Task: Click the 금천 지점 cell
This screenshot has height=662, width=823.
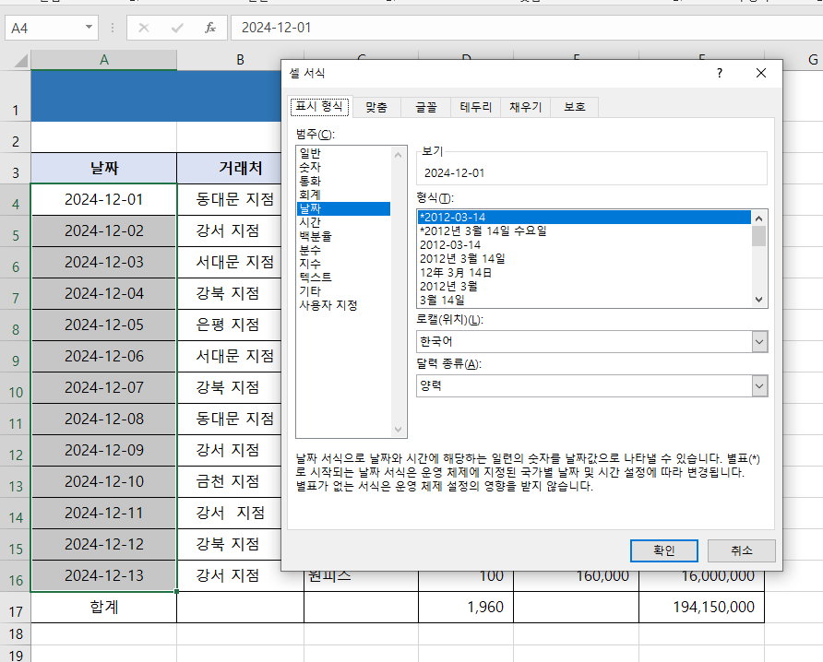Action: pyautogui.click(x=230, y=481)
